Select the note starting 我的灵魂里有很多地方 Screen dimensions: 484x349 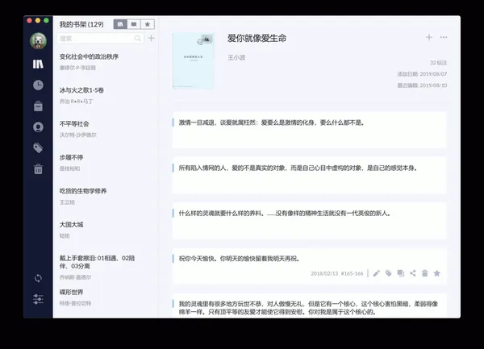click(x=309, y=305)
